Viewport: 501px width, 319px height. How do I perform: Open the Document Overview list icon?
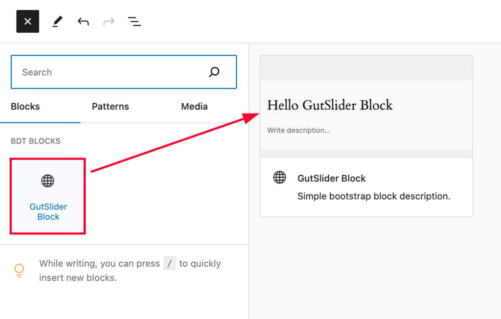[134, 21]
